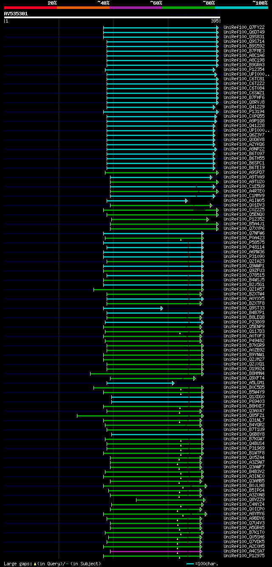Click the UniRef100_B4WSJ5 label
Screen dimensions: 272x567
[x=244, y=280]
